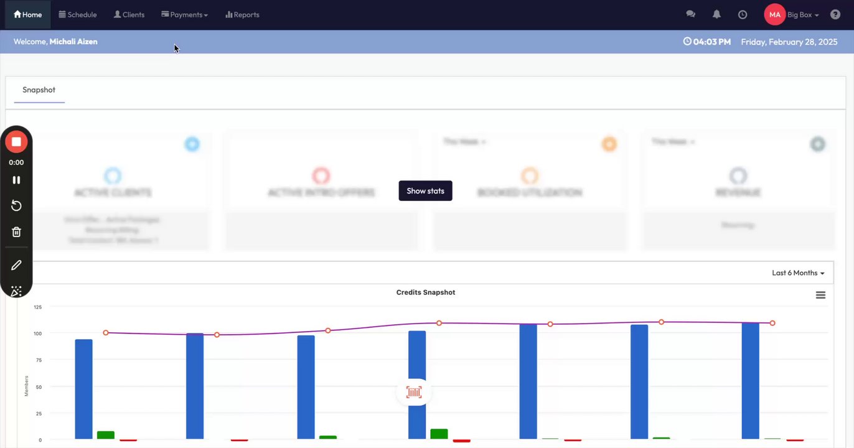Expand the Big Box account dropdown
The width and height of the screenshot is (854, 448).
803,14
